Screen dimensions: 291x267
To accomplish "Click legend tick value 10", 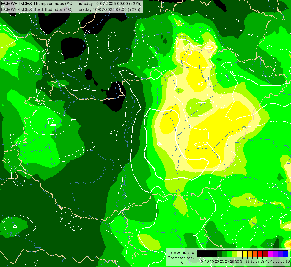I will pos(207,261).
